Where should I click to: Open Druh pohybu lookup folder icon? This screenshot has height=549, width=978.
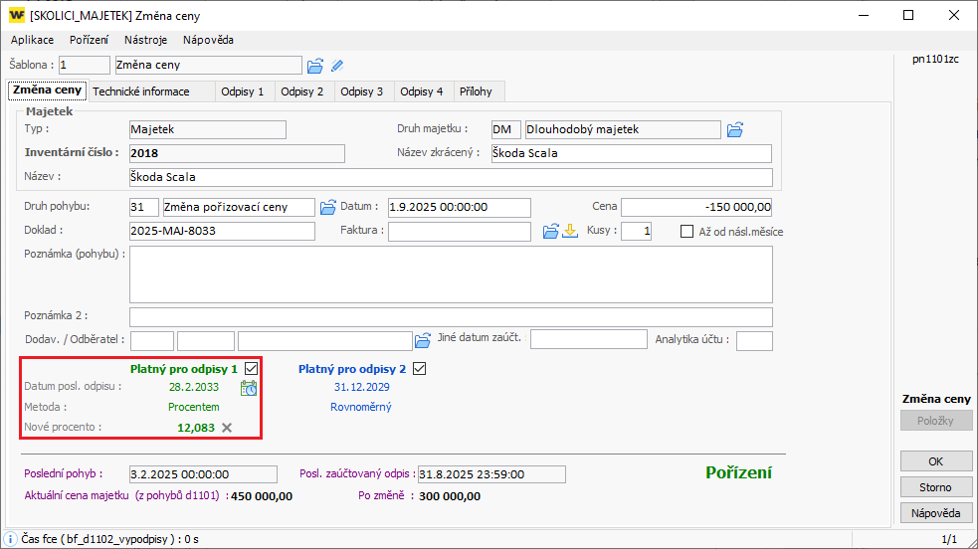[327, 207]
